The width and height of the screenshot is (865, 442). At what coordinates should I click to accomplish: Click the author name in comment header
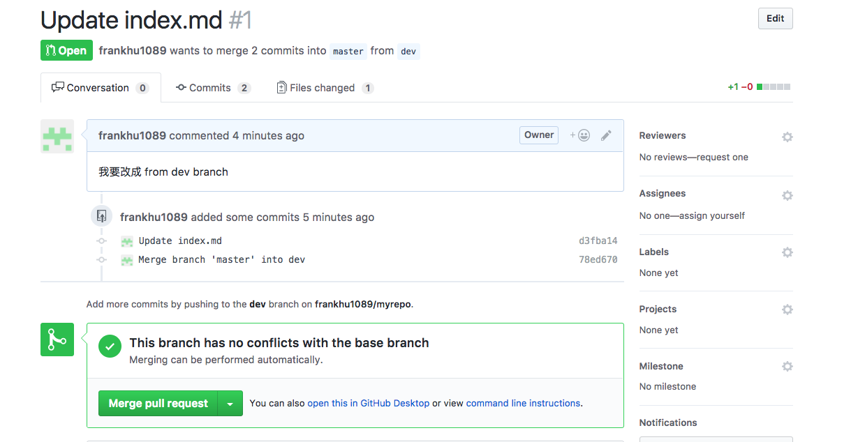pos(132,135)
